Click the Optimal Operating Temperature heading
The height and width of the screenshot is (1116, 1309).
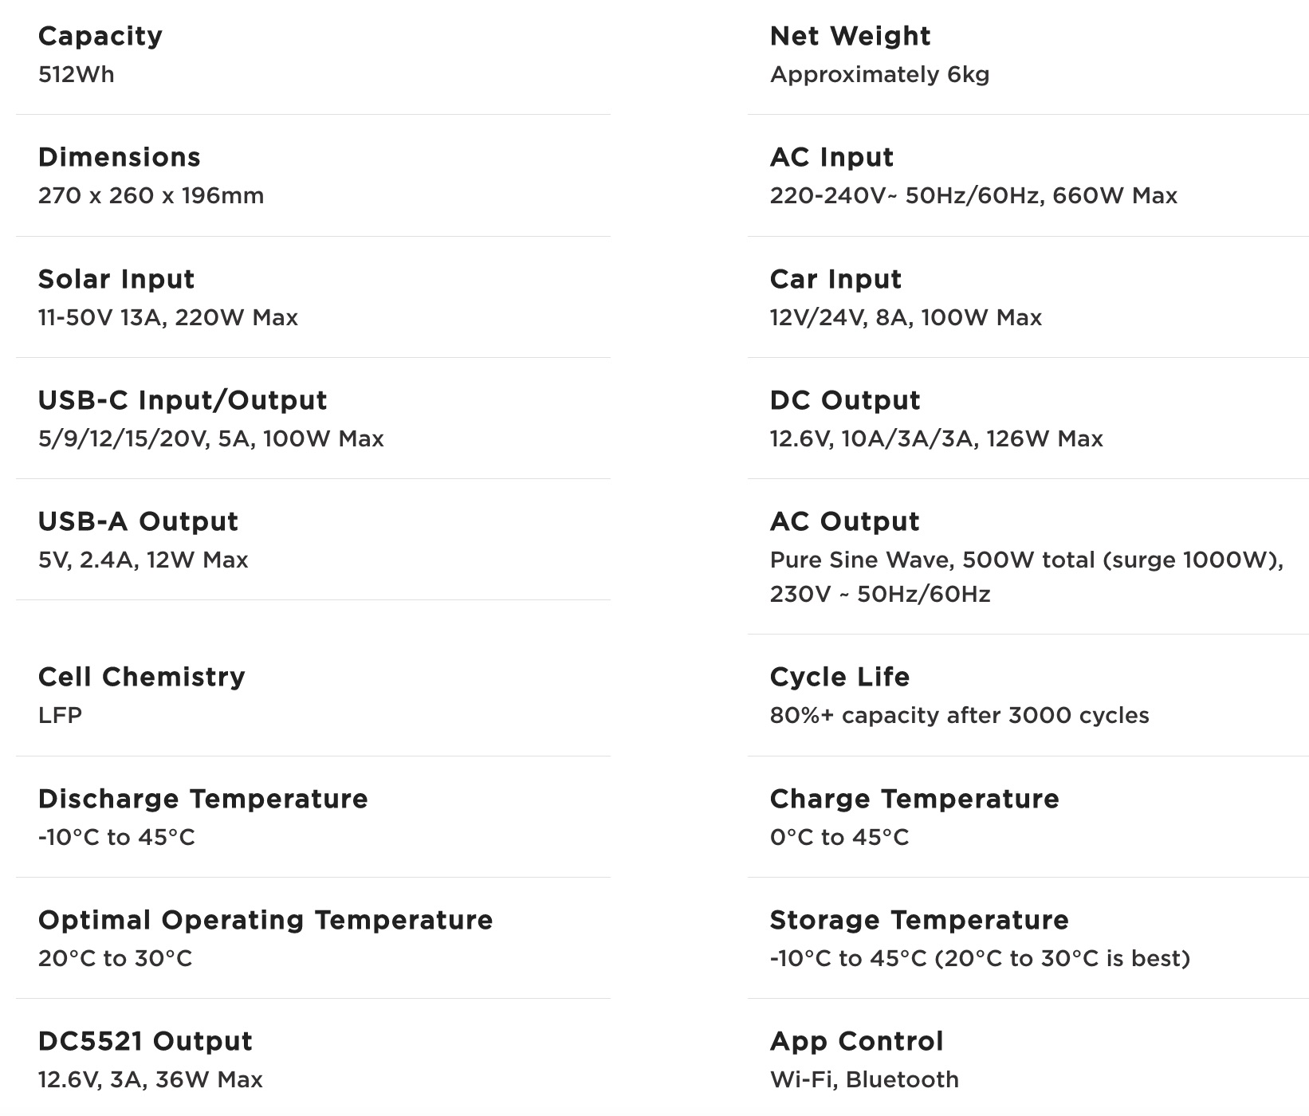pyautogui.click(x=265, y=920)
